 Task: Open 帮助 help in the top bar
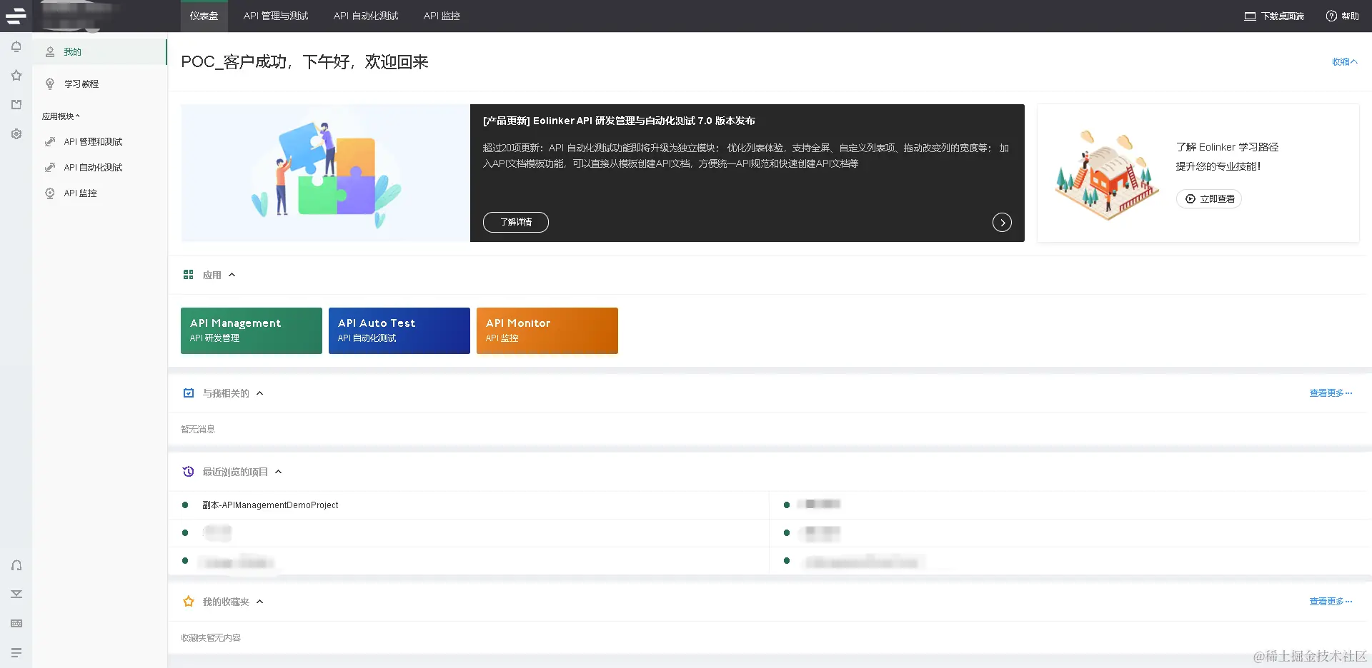pos(1343,16)
